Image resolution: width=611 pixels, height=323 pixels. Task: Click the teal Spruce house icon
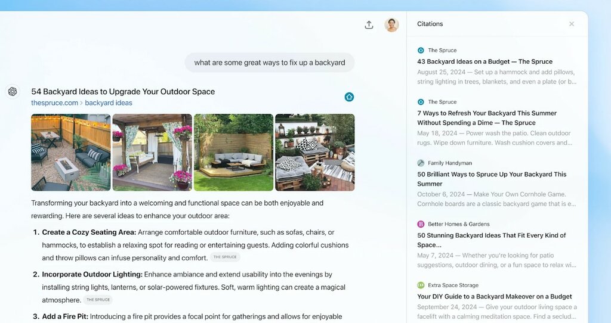coord(349,97)
